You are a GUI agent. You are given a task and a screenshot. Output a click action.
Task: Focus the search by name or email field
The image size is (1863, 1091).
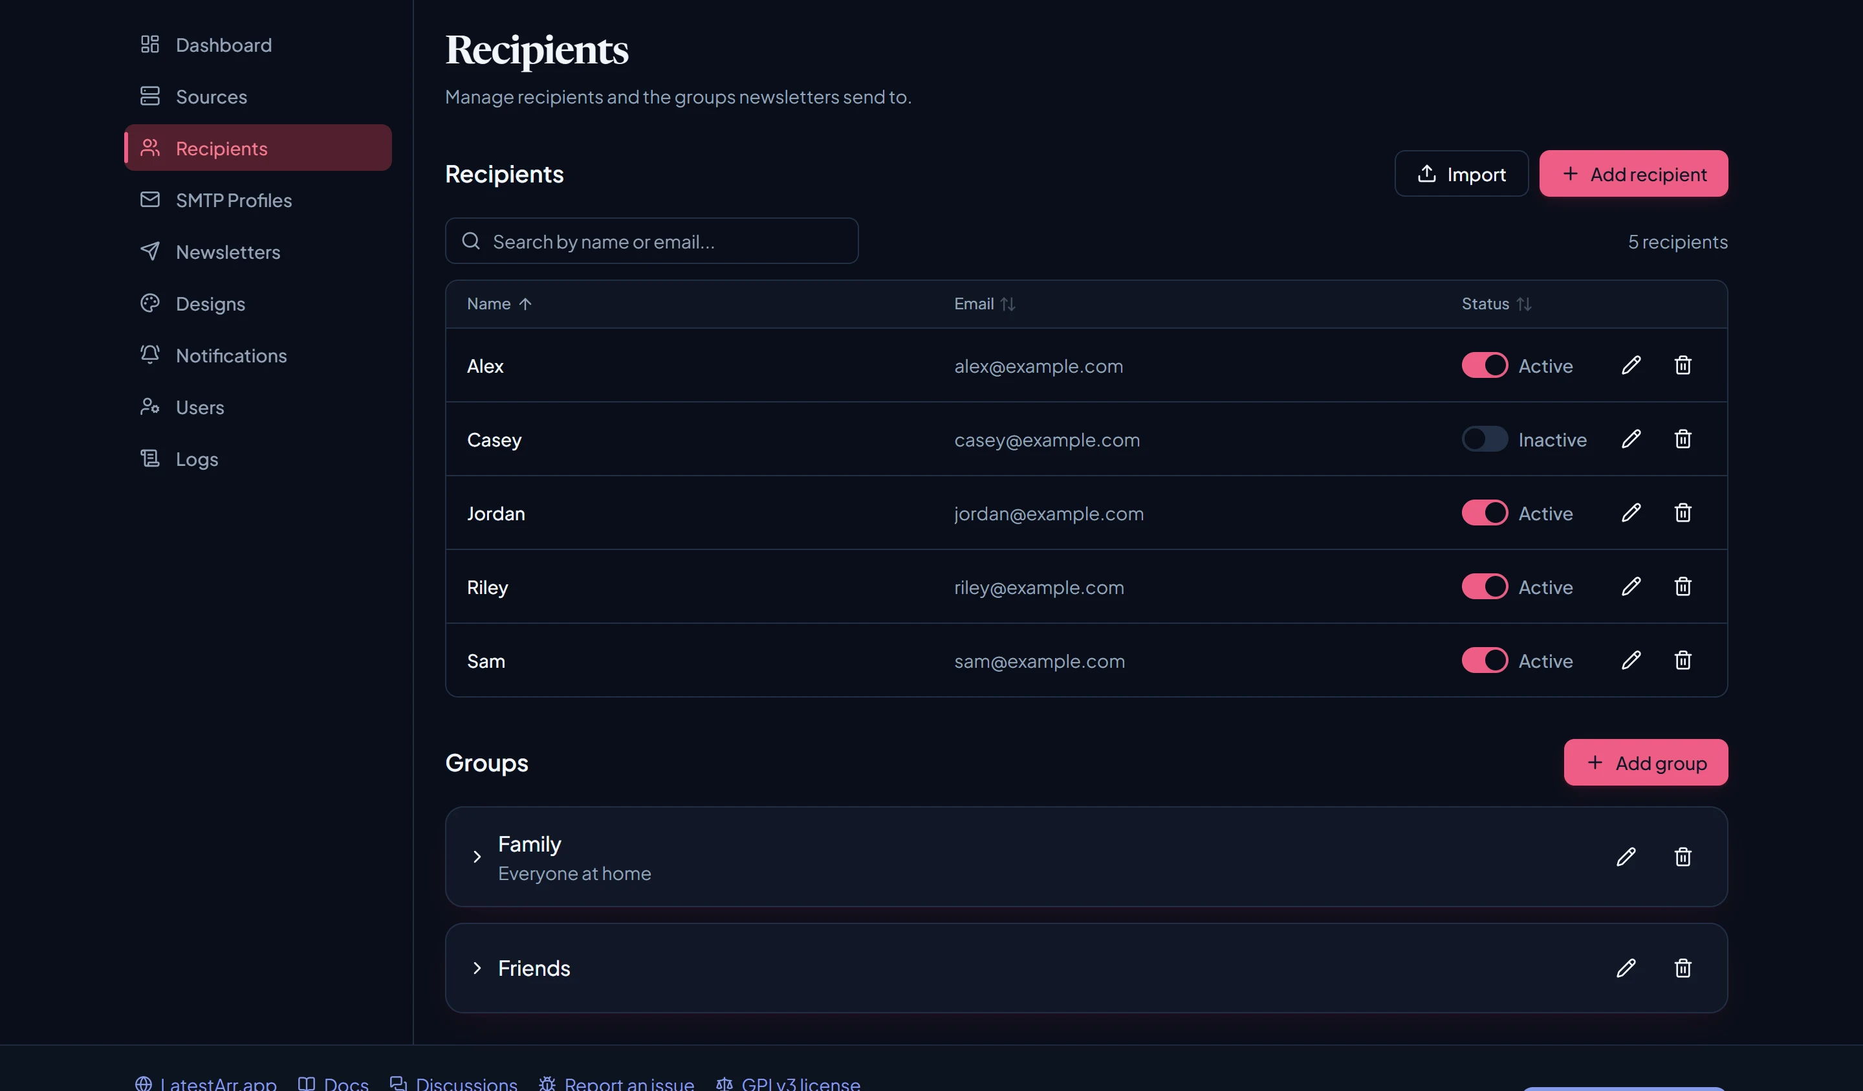[651, 241]
